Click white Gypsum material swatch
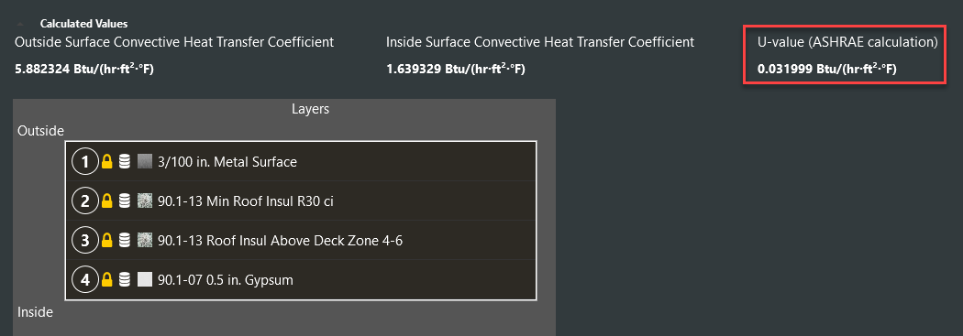Viewport: 963px width, 336px height. [144, 279]
